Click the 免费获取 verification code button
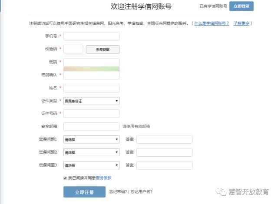The height and width of the screenshot is (204, 278). click(x=103, y=49)
